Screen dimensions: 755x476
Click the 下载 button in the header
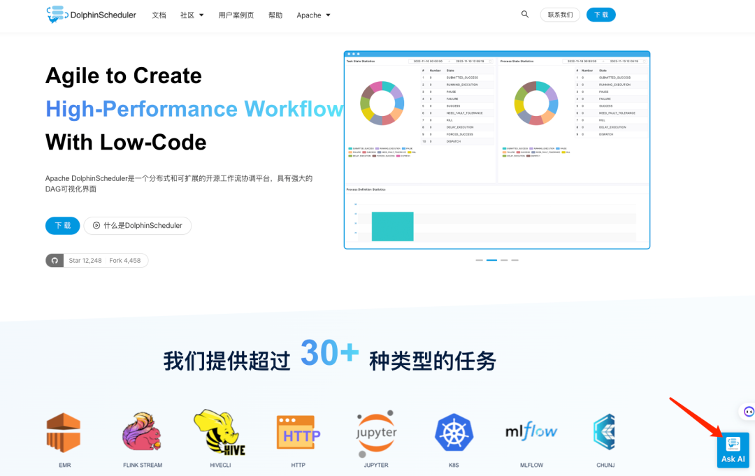tap(601, 15)
